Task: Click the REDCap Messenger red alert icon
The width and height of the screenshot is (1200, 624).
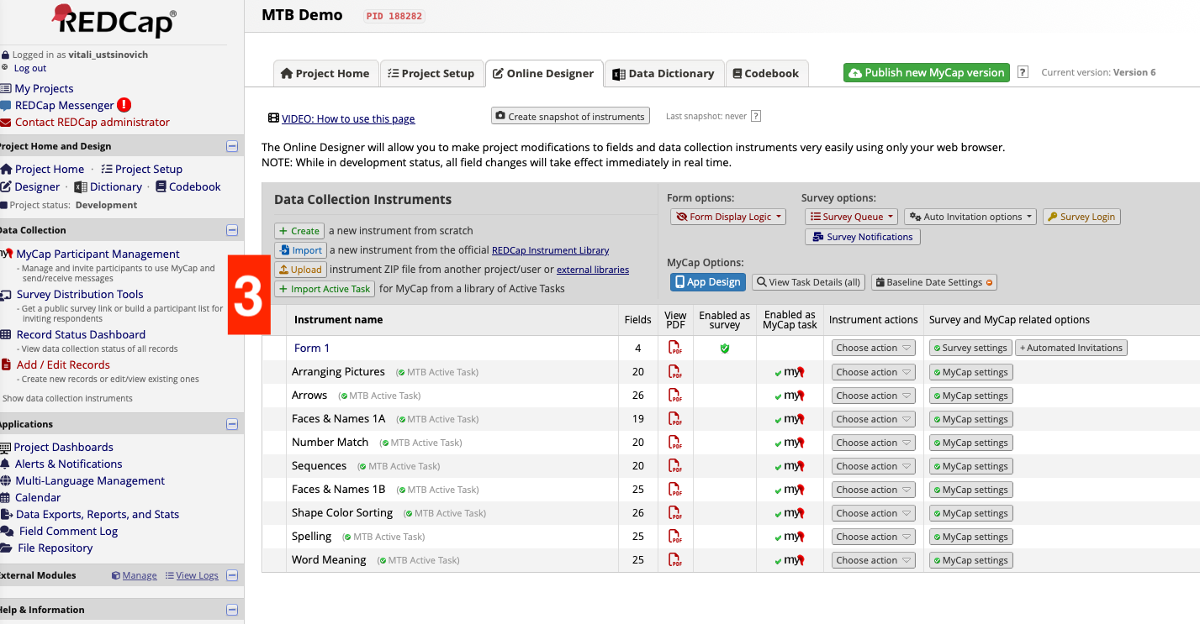Action: [x=124, y=105]
